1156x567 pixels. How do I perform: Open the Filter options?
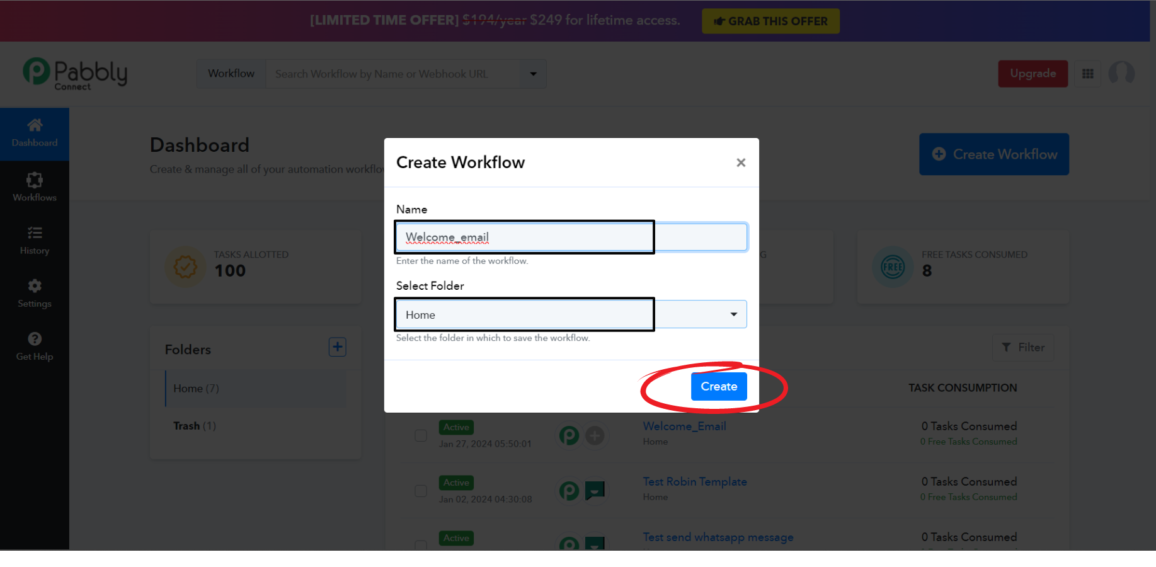(x=1022, y=347)
